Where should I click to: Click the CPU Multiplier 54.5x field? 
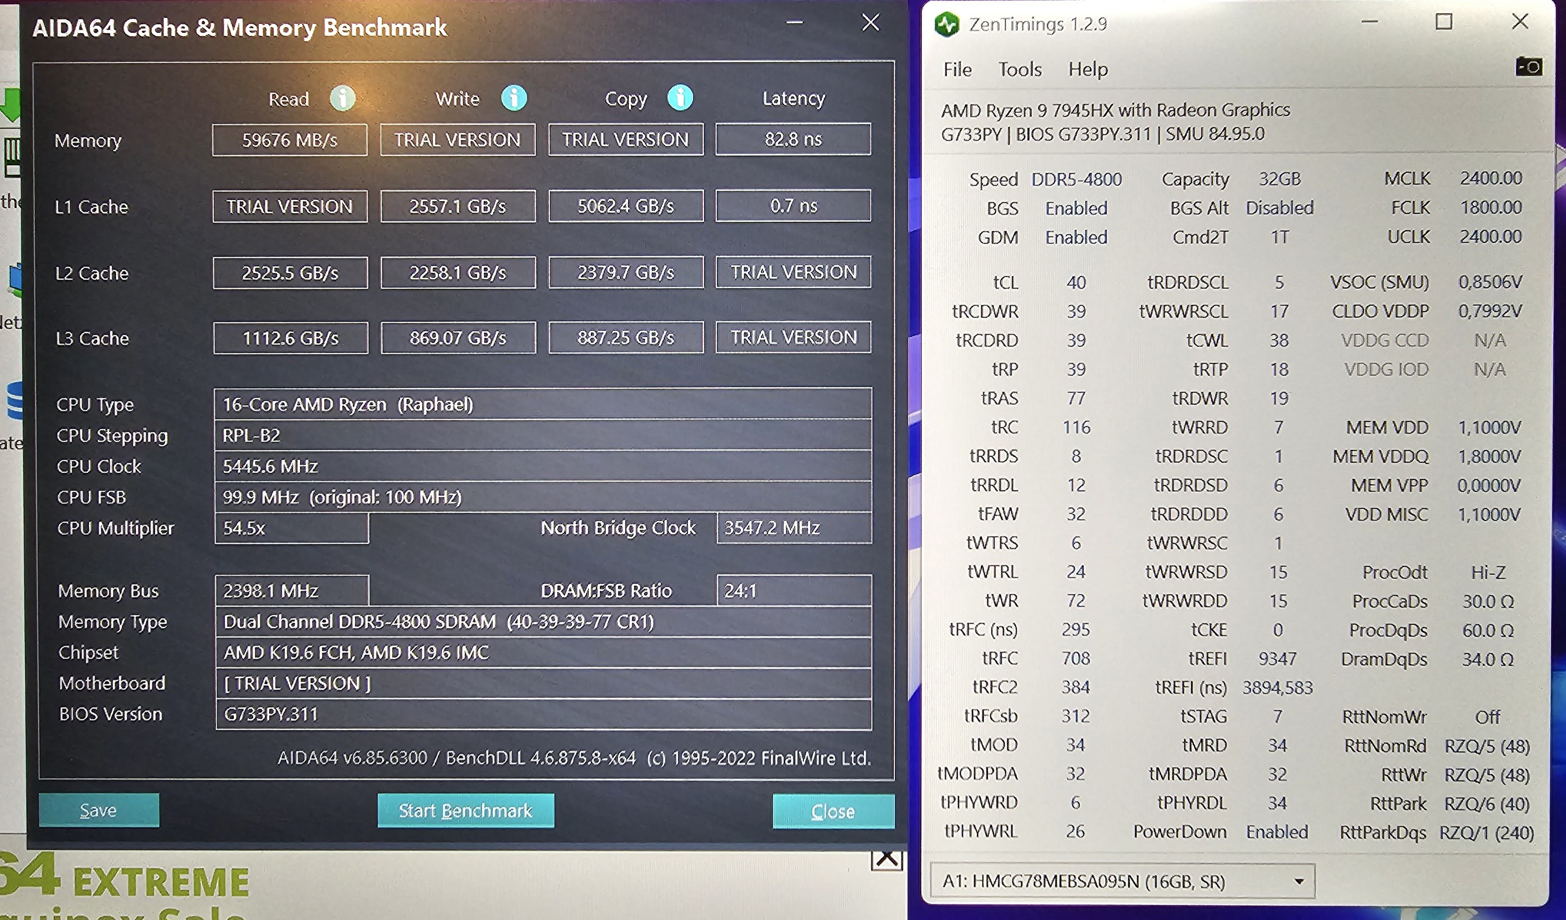[x=292, y=528]
